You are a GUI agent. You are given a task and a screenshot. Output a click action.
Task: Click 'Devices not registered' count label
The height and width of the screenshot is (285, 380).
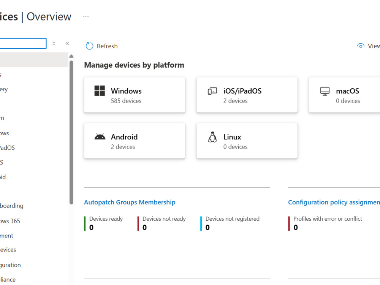click(233, 219)
